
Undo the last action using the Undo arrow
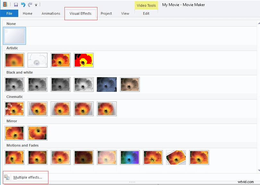tap(22, 4)
